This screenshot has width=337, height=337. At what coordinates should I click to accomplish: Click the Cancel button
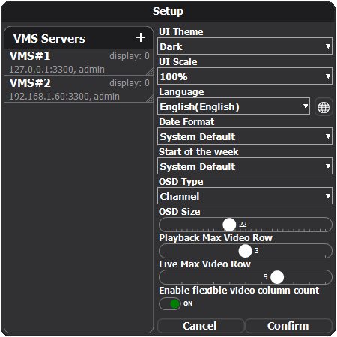pos(201,326)
